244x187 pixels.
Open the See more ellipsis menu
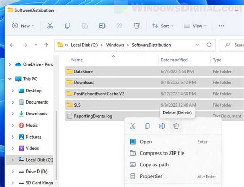[221, 26]
